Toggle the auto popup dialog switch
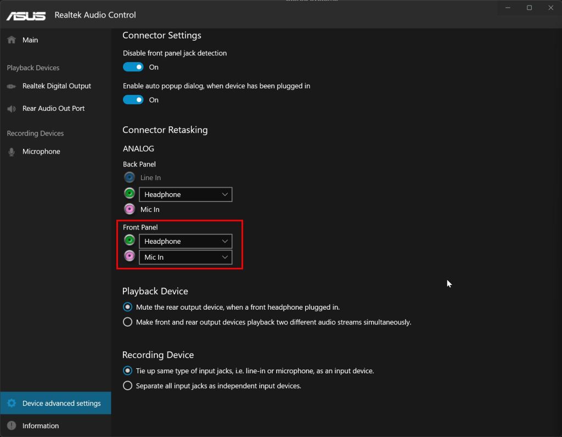The height and width of the screenshot is (437, 562). 133,100
